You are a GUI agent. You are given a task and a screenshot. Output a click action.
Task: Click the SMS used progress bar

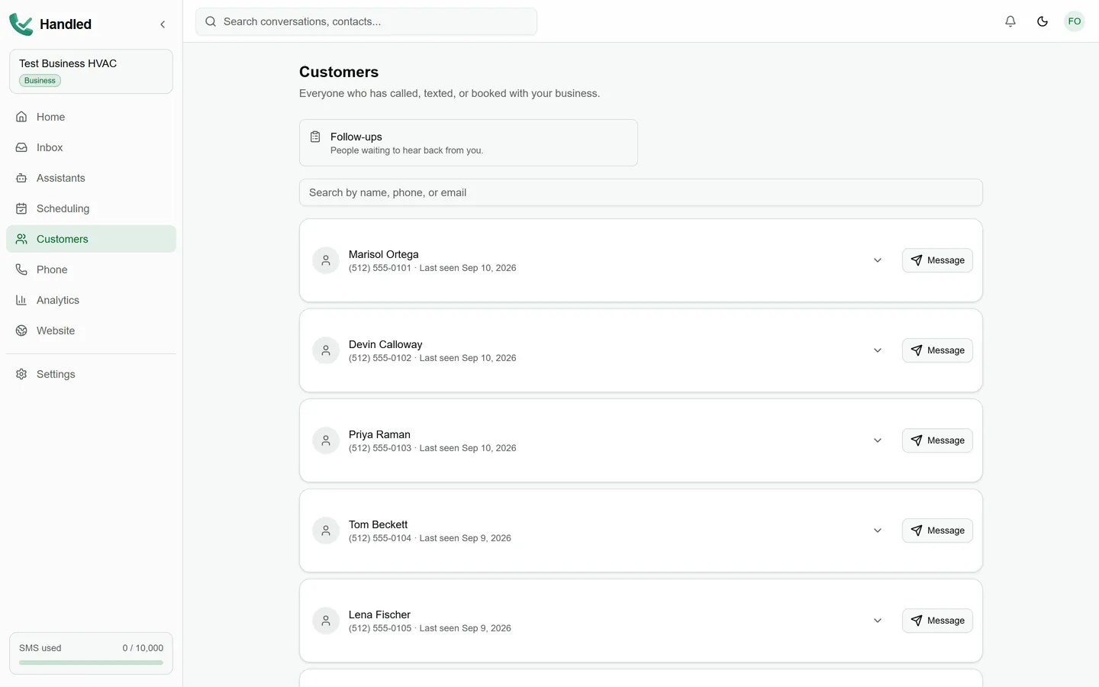pos(91,663)
